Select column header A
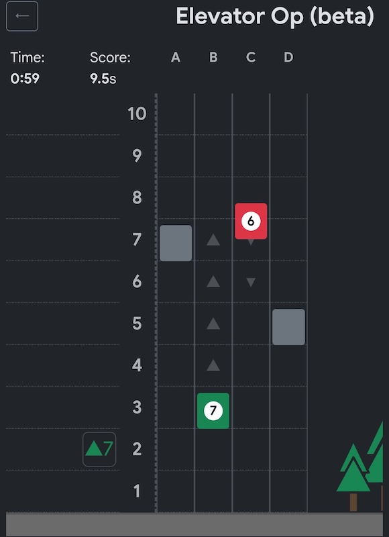Viewport: 389px width, 537px height. tap(176, 58)
